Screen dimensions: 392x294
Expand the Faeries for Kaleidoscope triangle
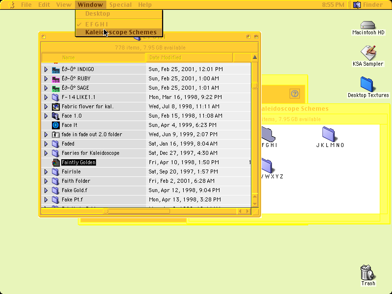point(46,153)
